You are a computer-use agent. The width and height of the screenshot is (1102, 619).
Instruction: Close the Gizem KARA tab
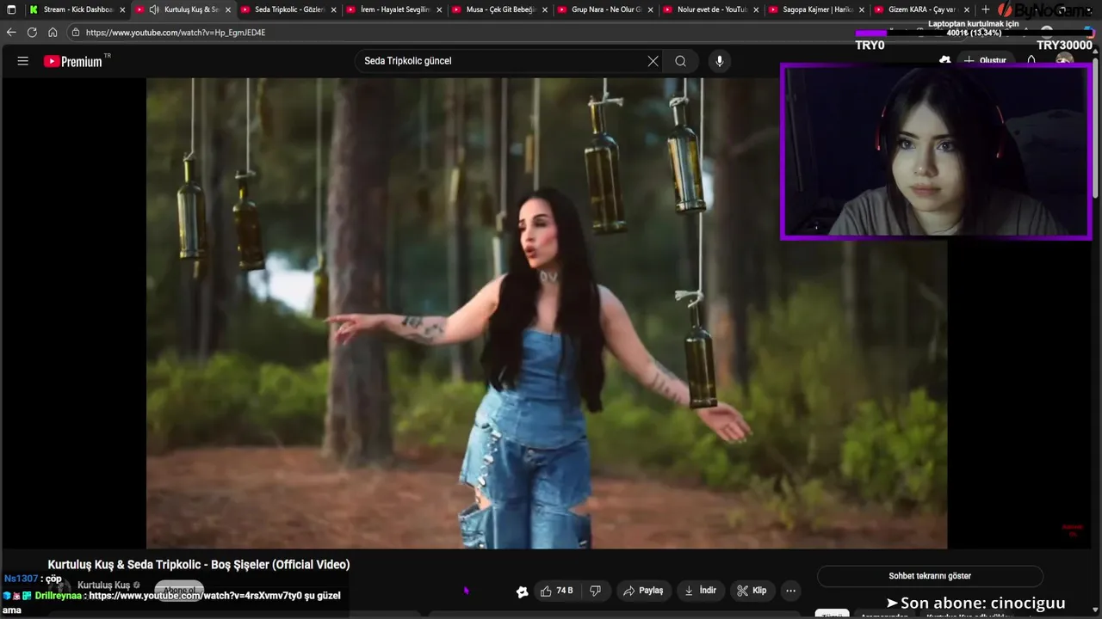pyautogui.click(x=967, y=9)
